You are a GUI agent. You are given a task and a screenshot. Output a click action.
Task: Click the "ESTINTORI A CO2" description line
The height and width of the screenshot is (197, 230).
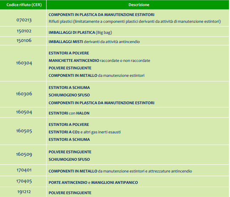click(x=85, y=132)
